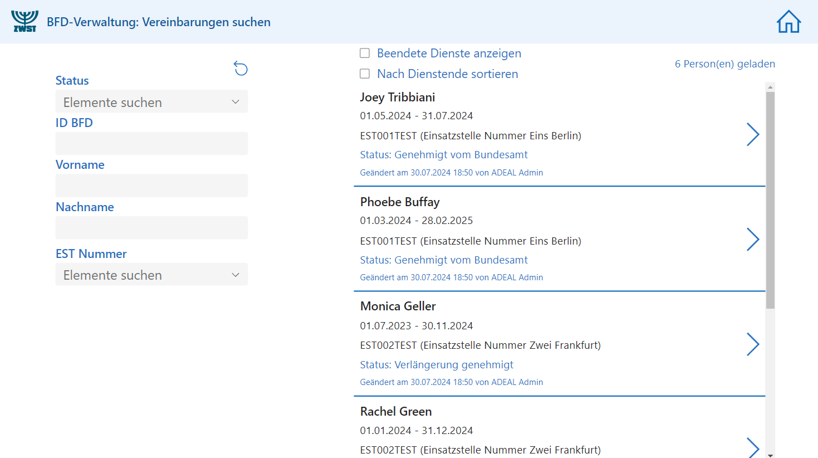Click the date range 01.07.2023 - 30.11.2024
818x458 pixels.
coord(417,325)
